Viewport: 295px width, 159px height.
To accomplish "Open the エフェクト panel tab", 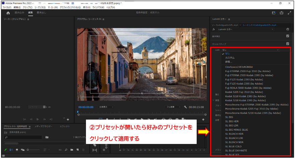I will [x=65, y=127].
